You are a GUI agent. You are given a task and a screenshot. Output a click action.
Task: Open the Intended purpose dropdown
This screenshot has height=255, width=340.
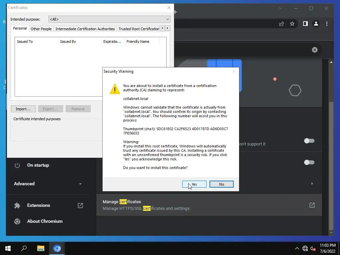[110, 19]
